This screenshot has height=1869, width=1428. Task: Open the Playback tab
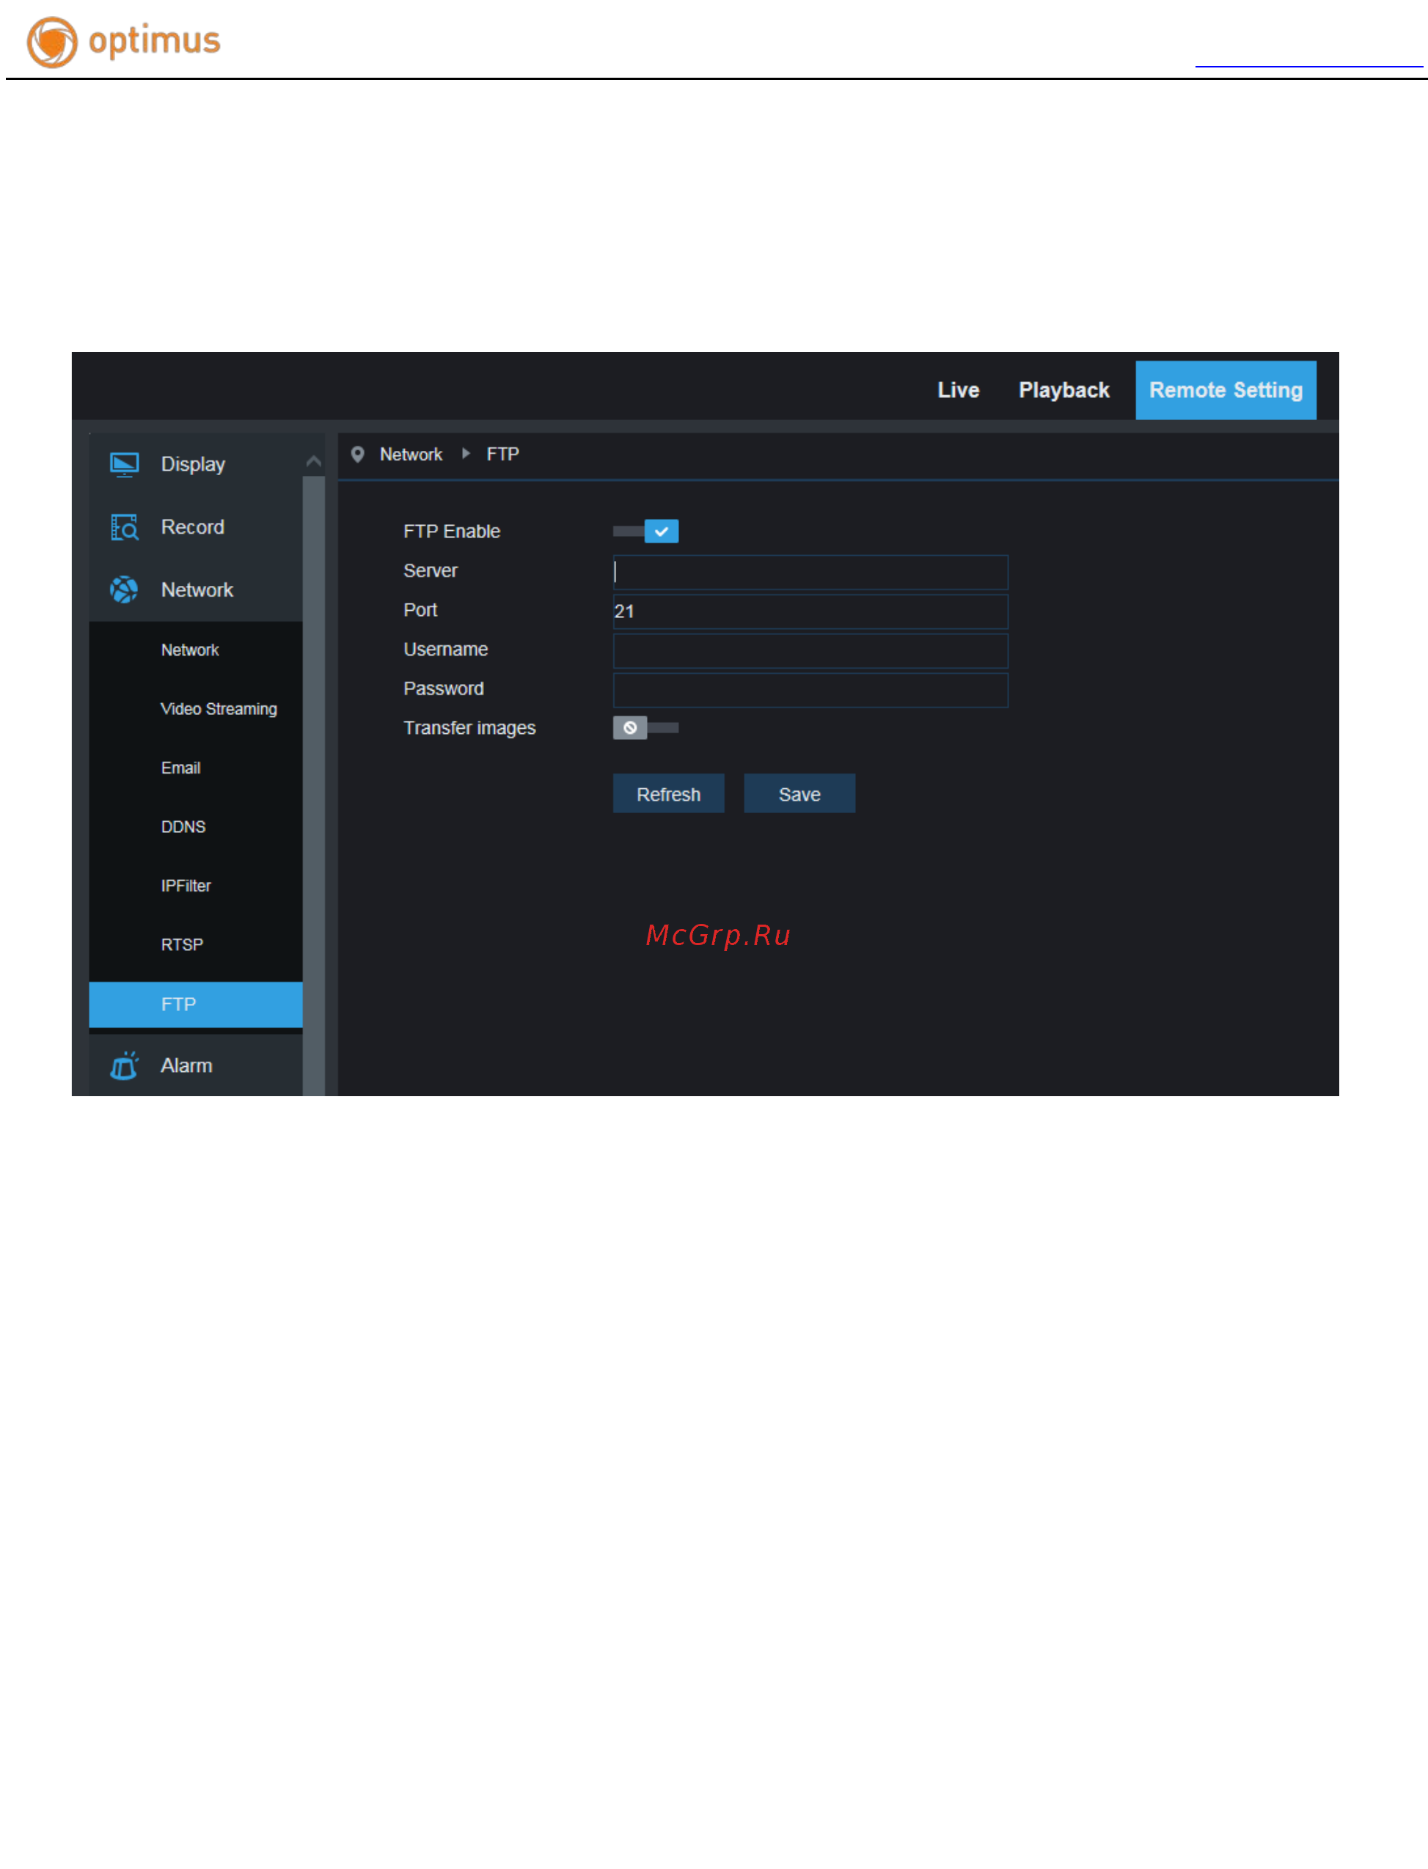click(x=1063, y=390)
